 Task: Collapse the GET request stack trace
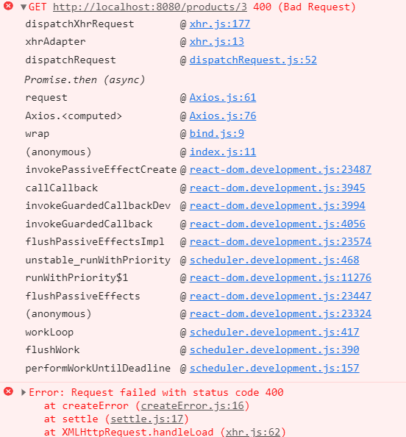(24, 7)
